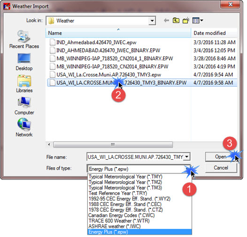This screenshot has width=247, height=237.
Task: Select file IND_Ahmedabad.426470_IWEC.epw
Action: click(96, 43)
